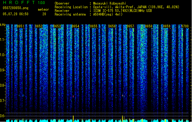The height and width of the screenshot is (122, 192).
Task: Click the 'Receiver' field label
Action: [x=62, y=11]
